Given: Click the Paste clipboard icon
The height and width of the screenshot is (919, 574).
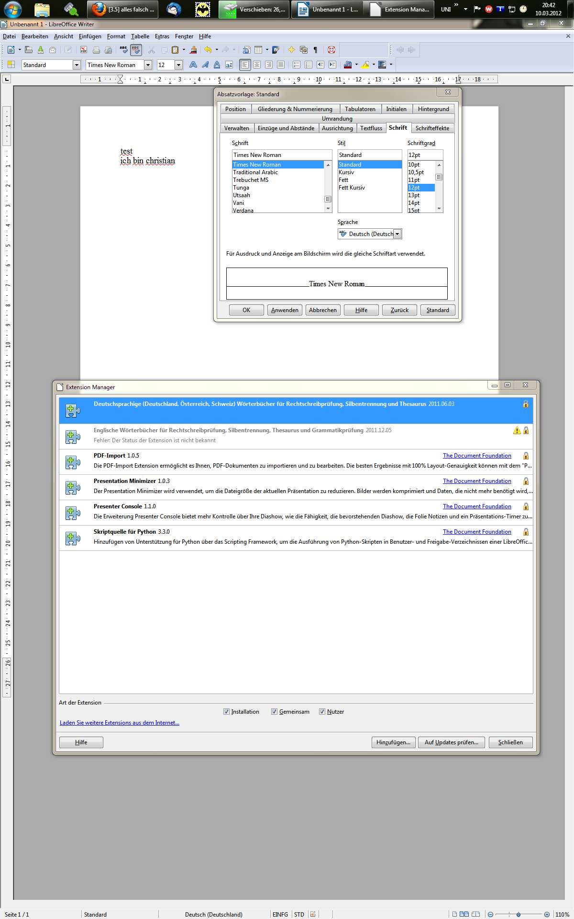Looking at the screenshot, I should pyautogui.click(x=175, y=50).
